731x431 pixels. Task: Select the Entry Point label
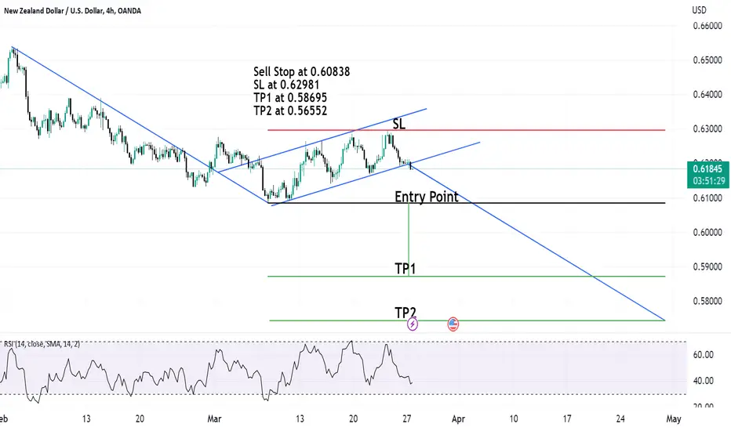coord(427,197)
